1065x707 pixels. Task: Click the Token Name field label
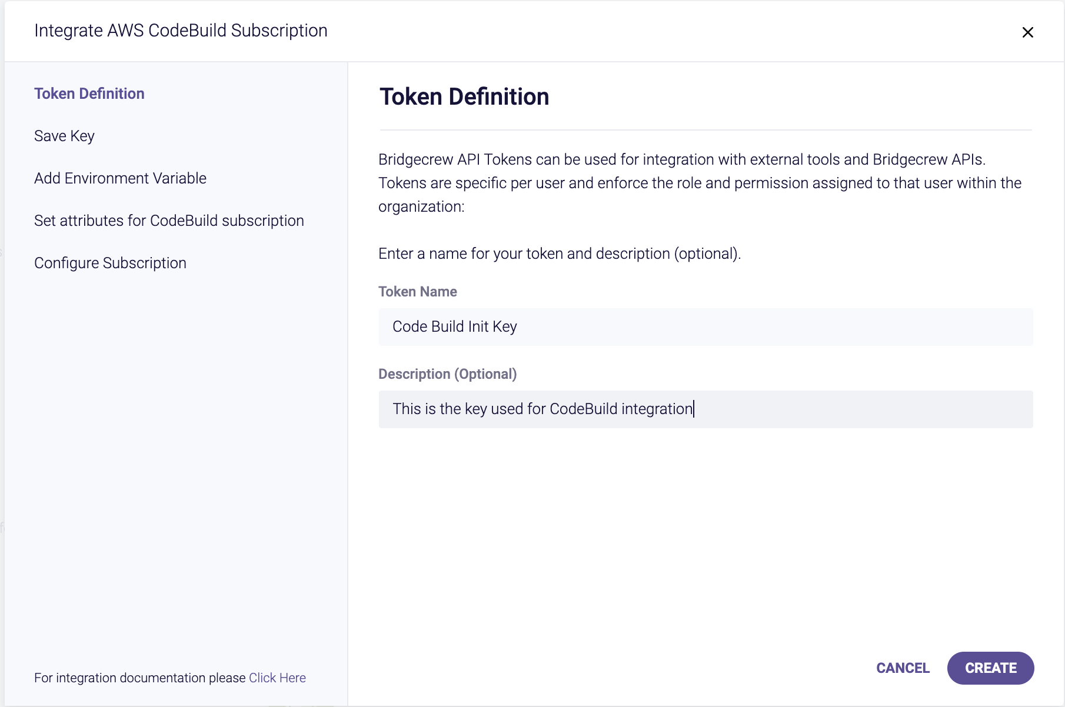click(x=418, y=292)
